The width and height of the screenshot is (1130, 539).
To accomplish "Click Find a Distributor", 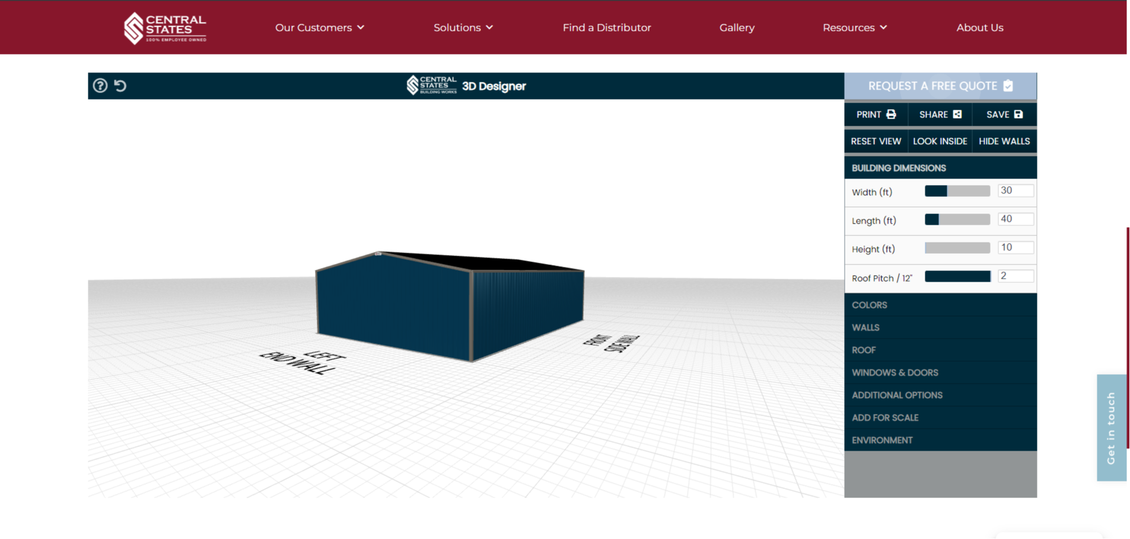I will point(606,27).
